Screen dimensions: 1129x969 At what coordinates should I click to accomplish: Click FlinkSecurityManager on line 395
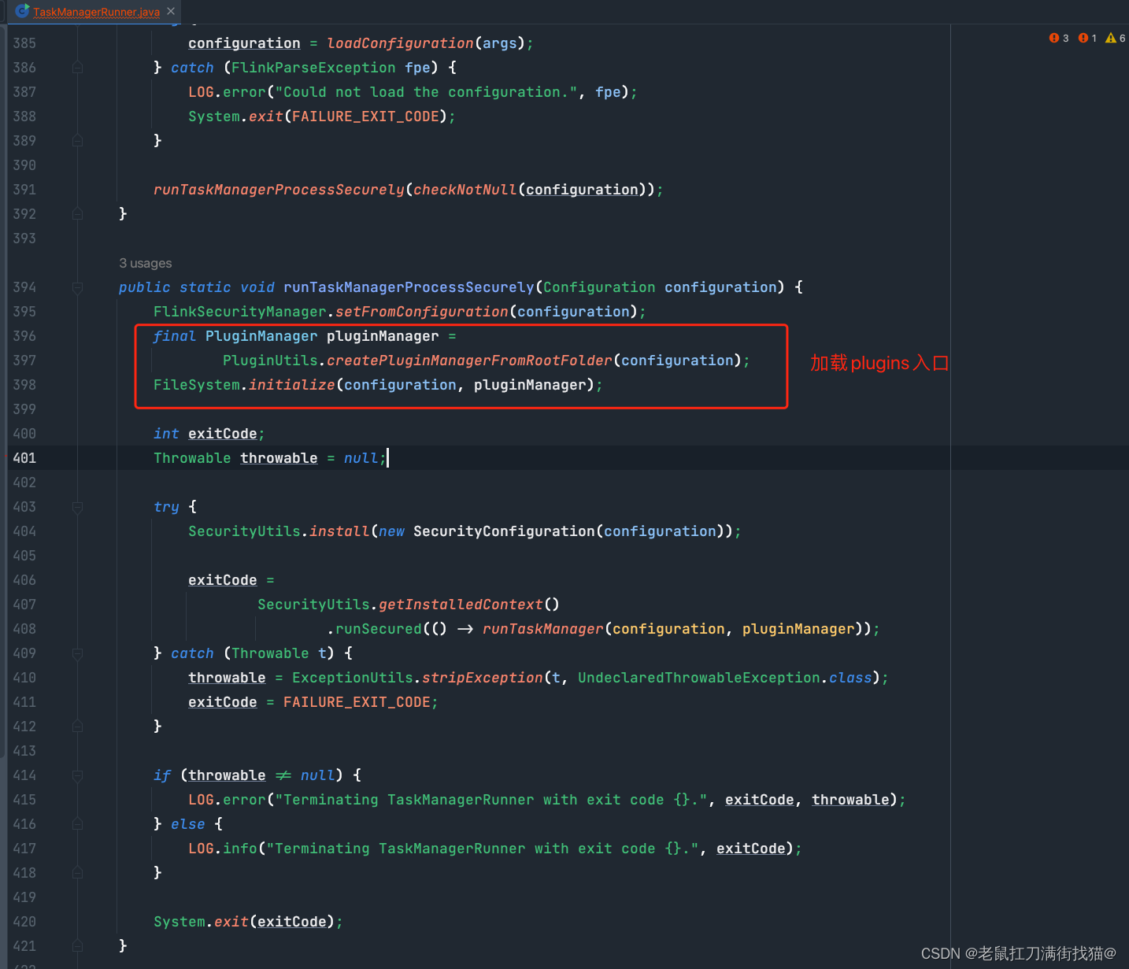(239, 312)
